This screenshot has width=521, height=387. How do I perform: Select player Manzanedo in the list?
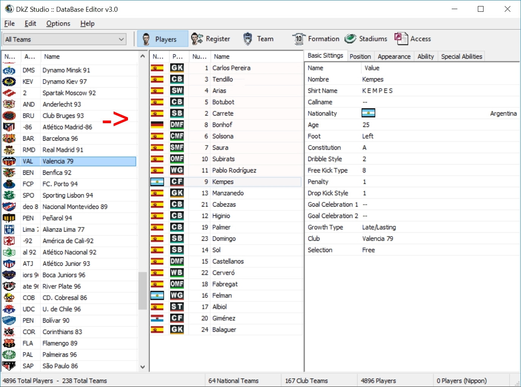tap(226, 193)
